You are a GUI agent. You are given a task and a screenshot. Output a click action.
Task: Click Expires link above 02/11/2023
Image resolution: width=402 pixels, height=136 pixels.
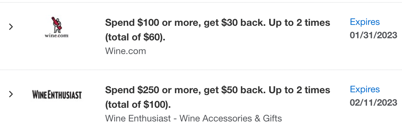point(365,90)
